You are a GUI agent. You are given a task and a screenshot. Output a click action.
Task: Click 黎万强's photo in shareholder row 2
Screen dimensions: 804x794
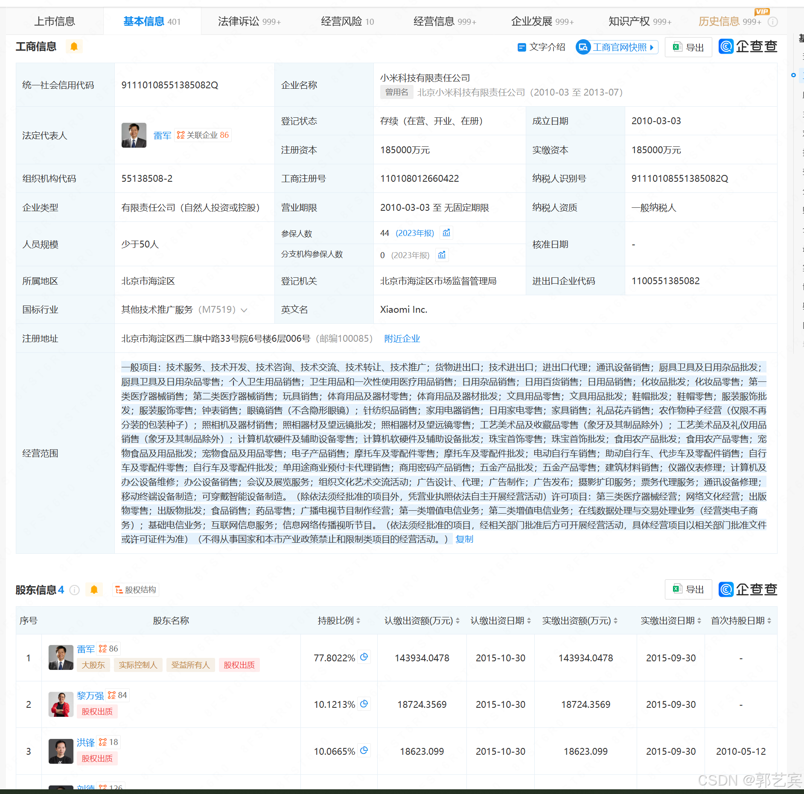(61, 704)
